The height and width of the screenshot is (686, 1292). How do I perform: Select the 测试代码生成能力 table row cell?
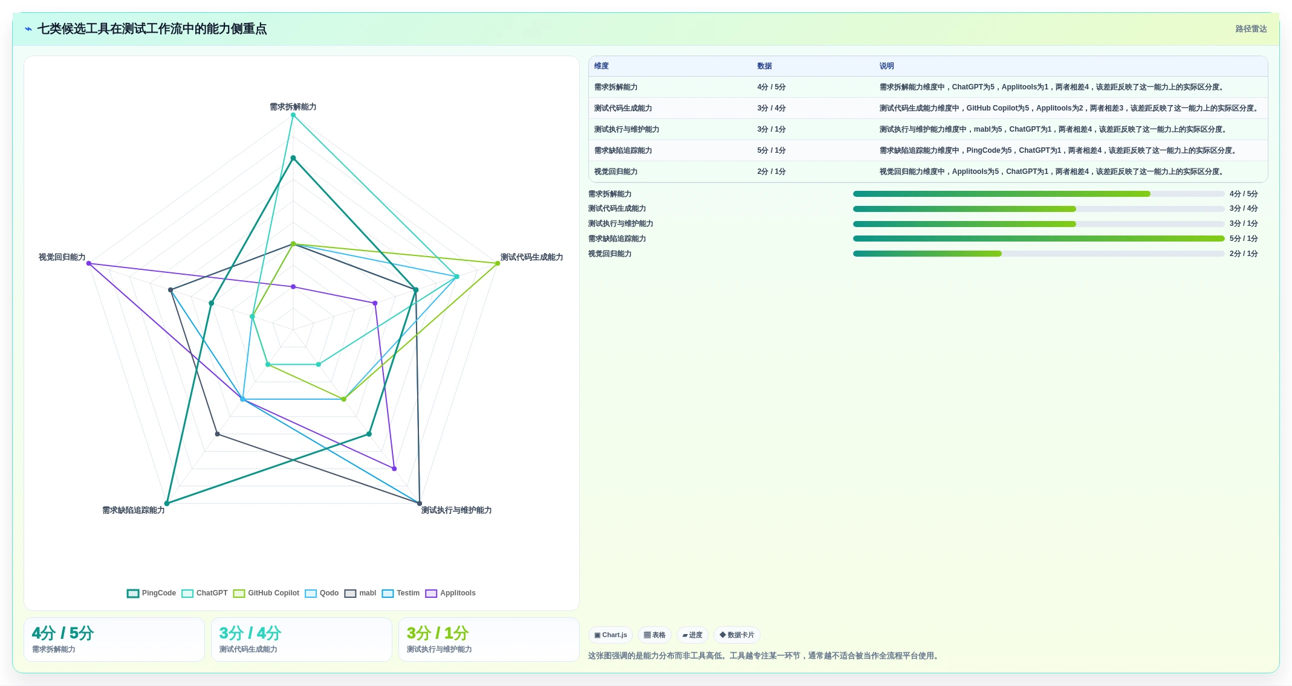tap(623, 108)
